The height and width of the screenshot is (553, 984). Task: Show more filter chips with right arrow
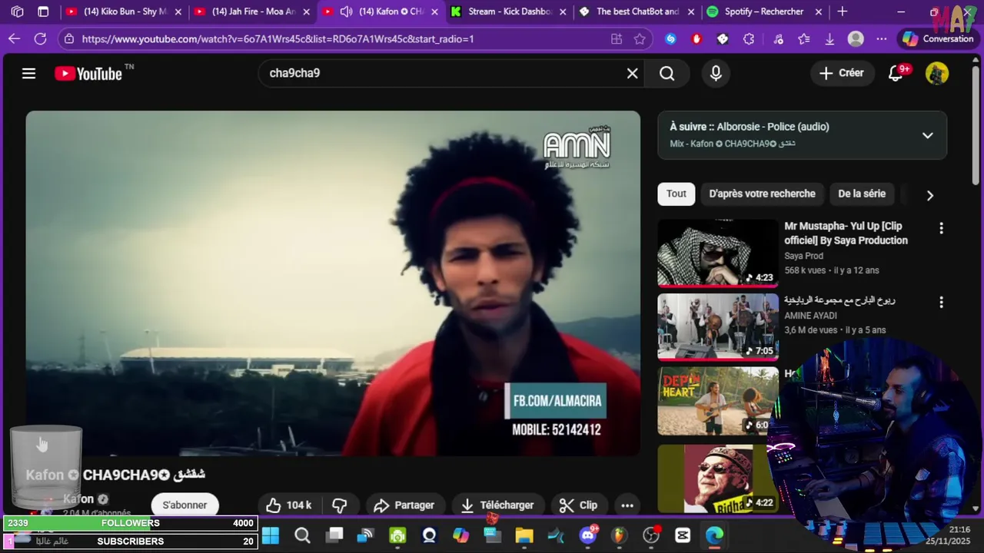(x=929, y=195)
